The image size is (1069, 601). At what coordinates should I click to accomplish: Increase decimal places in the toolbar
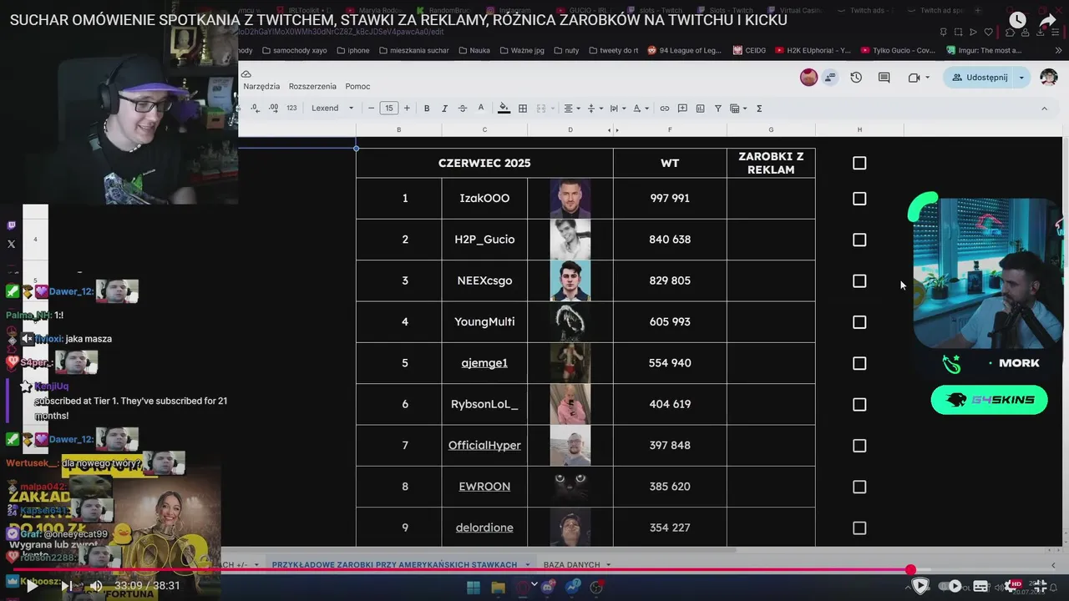[x=272, y=108]
